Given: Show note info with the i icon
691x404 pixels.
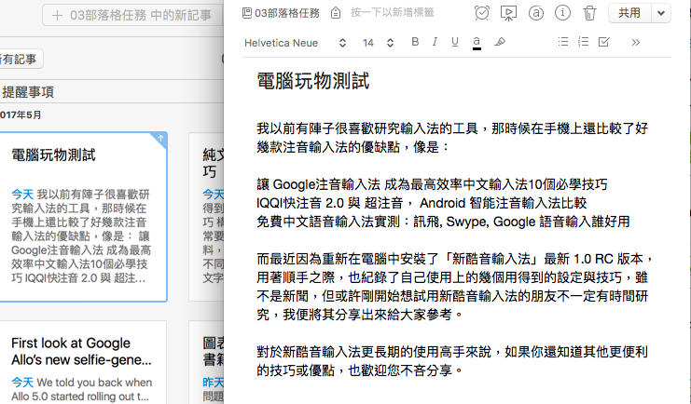Looking at the screenshot, I should 562,13.
